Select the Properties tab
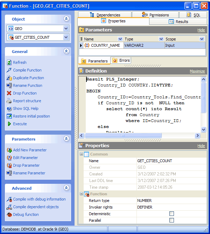Screen dimensions: 210x234 point(113,21)
